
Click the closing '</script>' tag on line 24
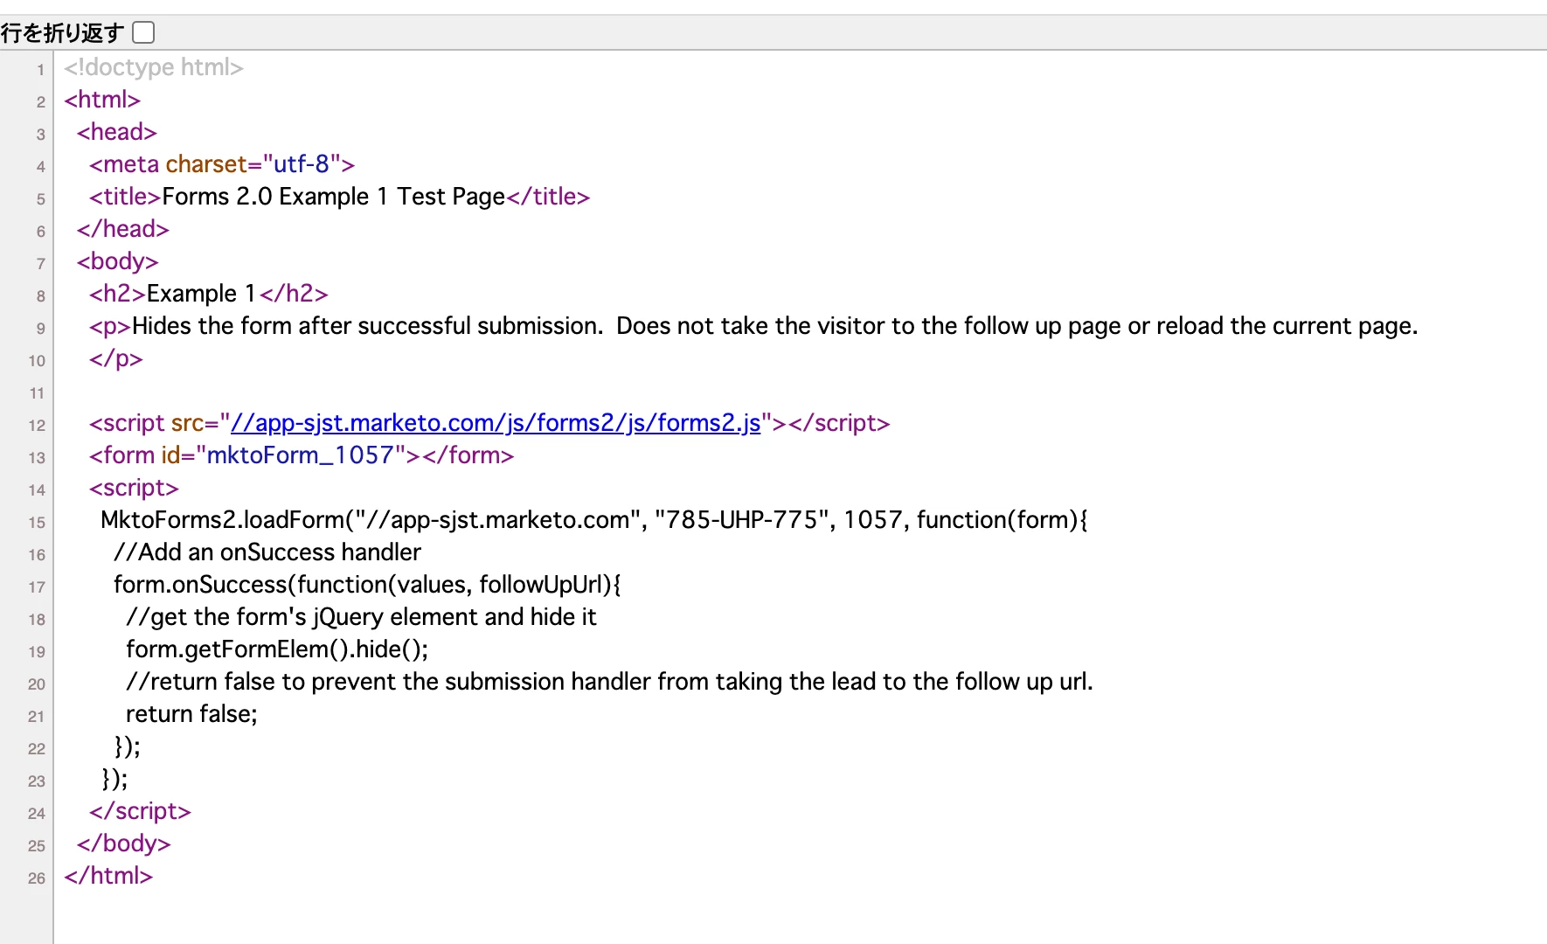(140, 811)
